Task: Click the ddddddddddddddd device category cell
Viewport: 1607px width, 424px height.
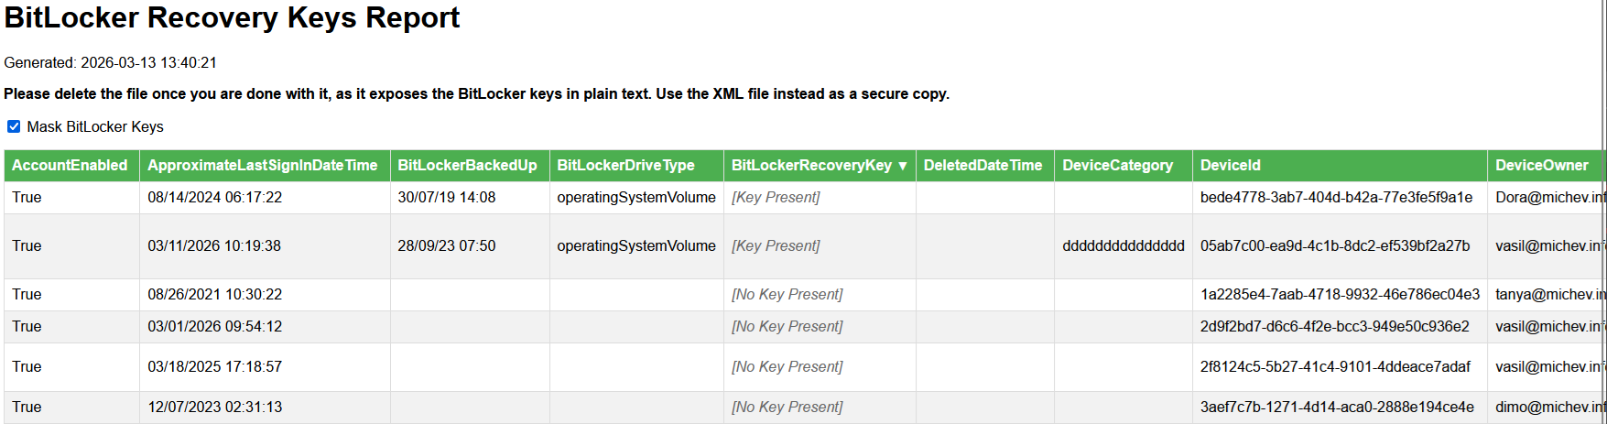Action: (x=1123, y=246)
